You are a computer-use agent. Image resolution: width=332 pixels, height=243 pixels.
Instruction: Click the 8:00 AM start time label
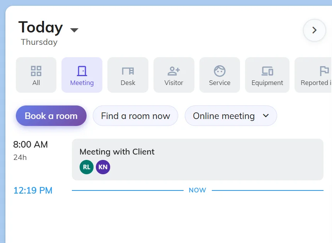point(31,144)
